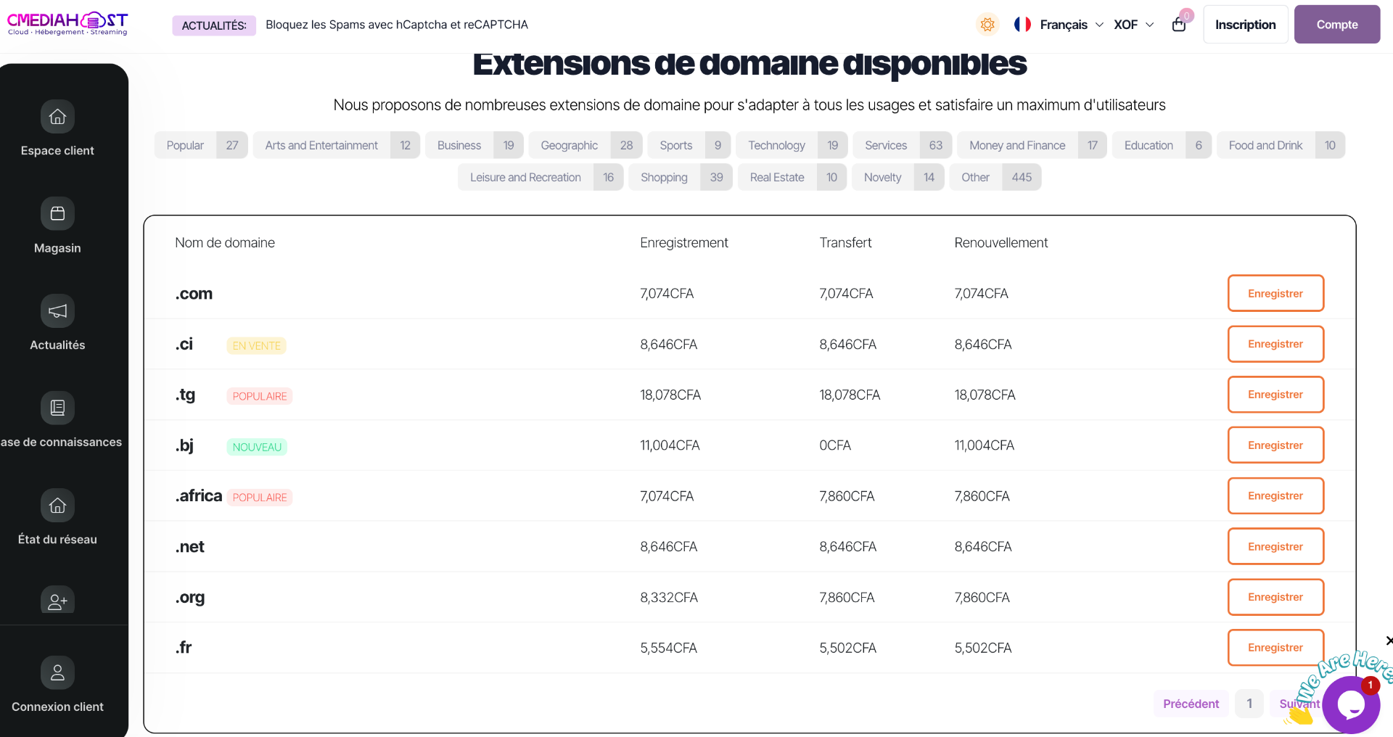This screenshot has width=1393, height=737.
Task: Select the Food and Drink tab
Action: pos(1281,145)
